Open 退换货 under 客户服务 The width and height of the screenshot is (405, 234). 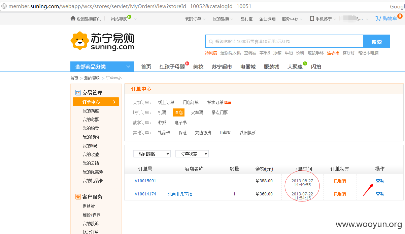pyautogui.click(x=89, y=206)
